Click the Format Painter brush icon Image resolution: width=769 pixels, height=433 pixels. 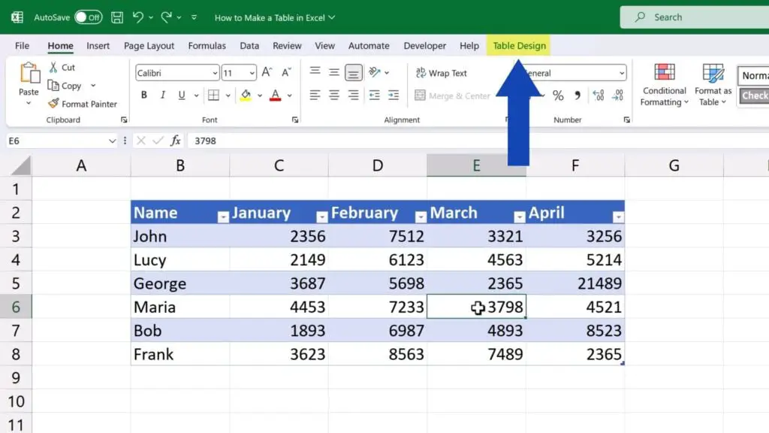(x=54, y=104)
